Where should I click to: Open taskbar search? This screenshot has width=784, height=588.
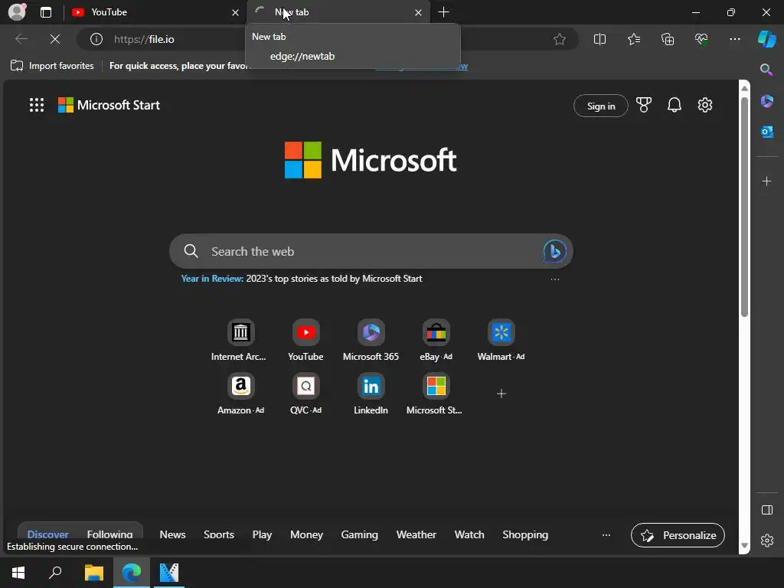pos(55,573)
